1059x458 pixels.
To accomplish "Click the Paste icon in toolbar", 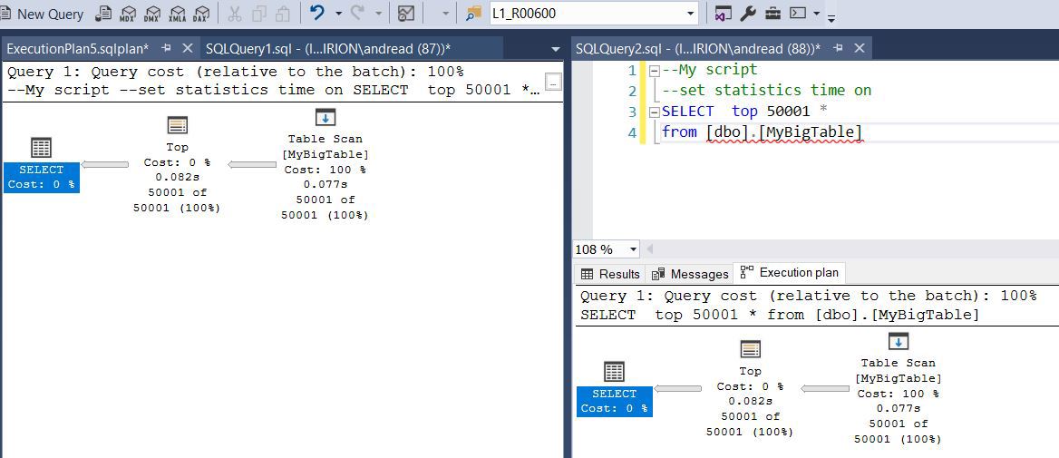I will click(283, 14).
